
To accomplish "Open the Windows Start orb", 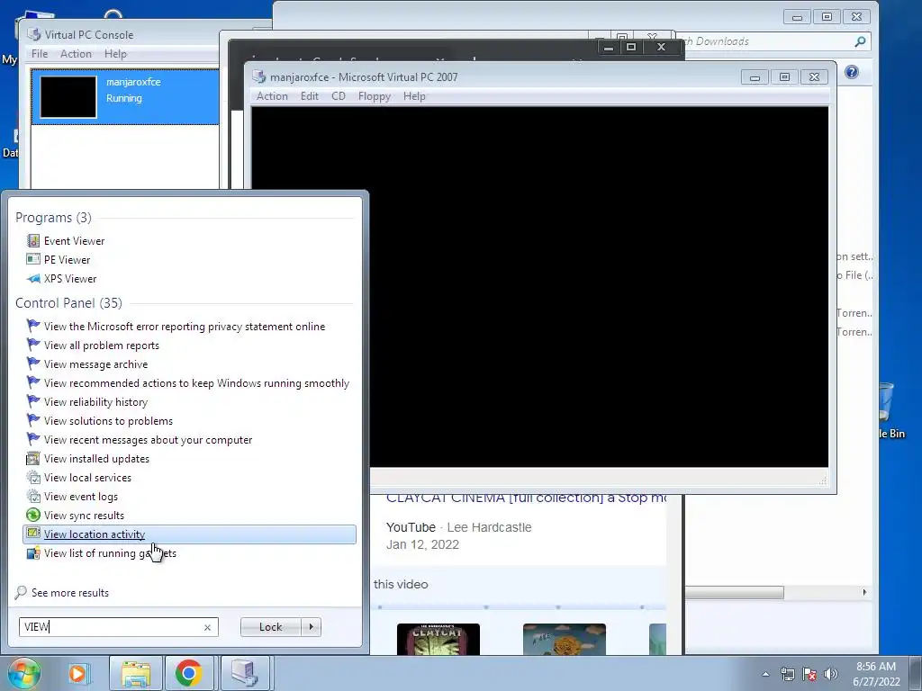I will (x=23, y=673).
